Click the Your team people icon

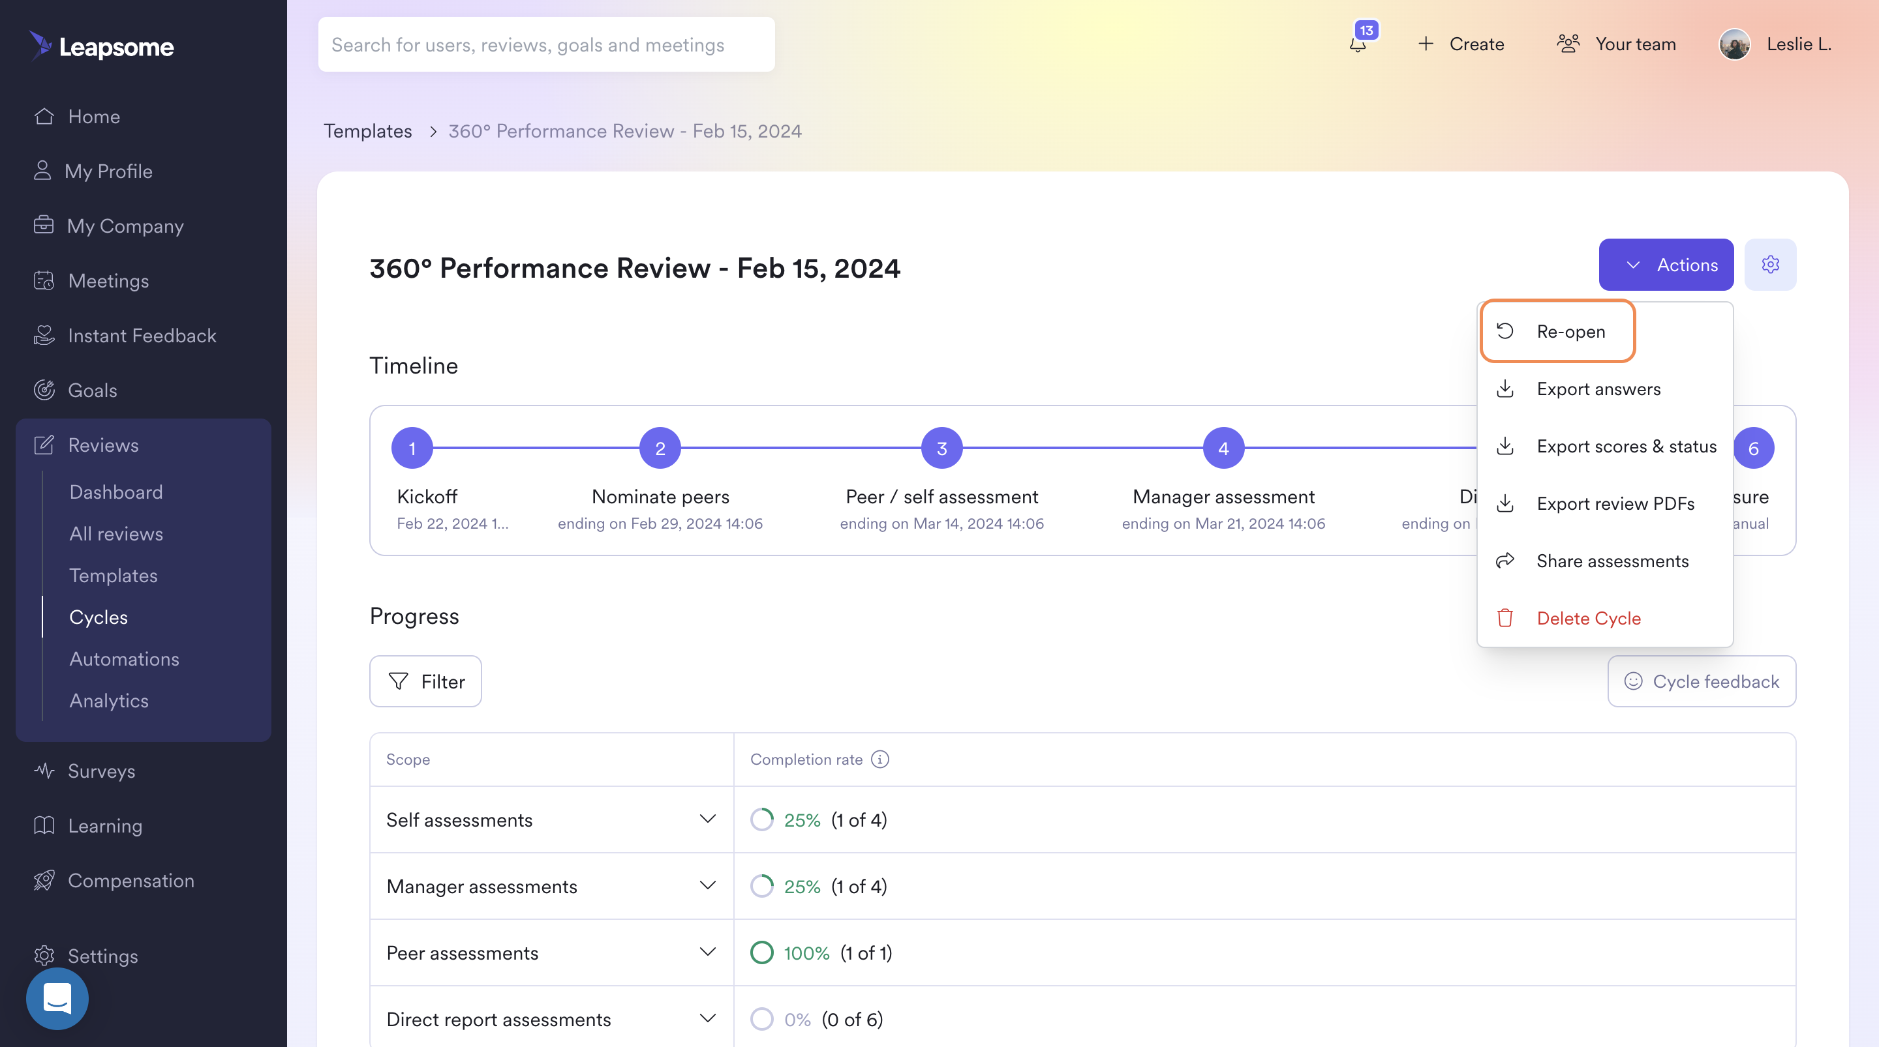pyautogui.click(x=1568, y=44)
